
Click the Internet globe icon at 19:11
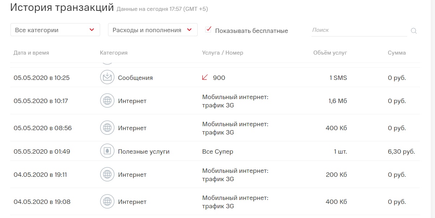point(107,175)
